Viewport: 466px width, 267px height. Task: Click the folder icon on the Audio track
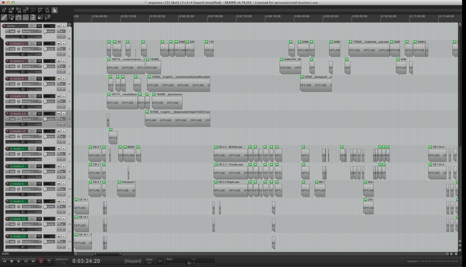(69, 38)
